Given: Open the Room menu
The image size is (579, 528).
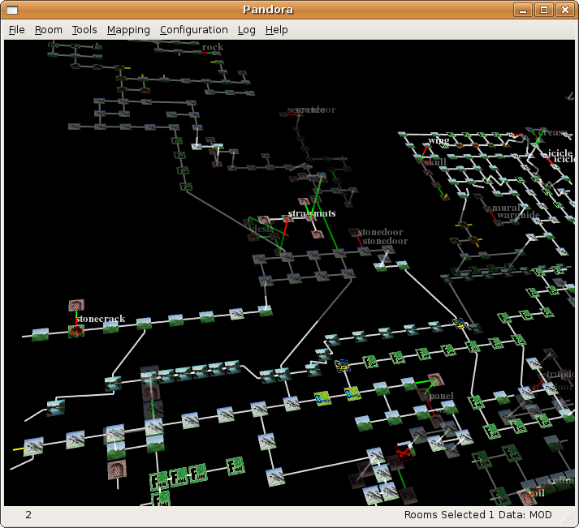Looking at the screenshot, I should click(x=49, y=30).
